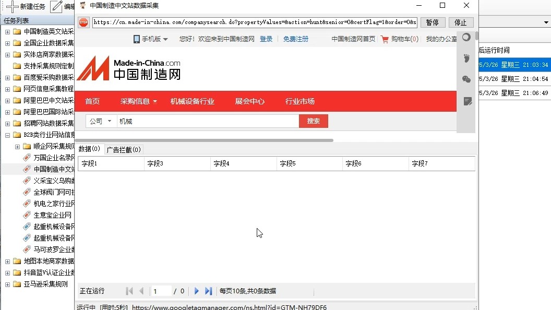This screenshot has height=310, width=551.
Task: Click the edit pencil icon in toolbar
Action: [56, 7]
